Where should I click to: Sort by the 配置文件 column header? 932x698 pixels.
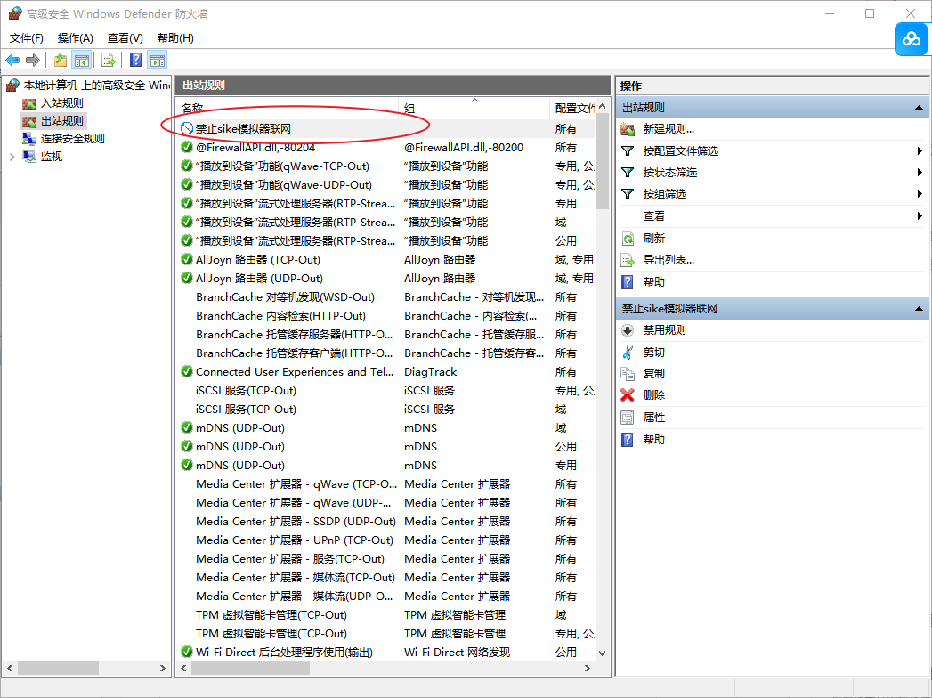tap(573, 109)
